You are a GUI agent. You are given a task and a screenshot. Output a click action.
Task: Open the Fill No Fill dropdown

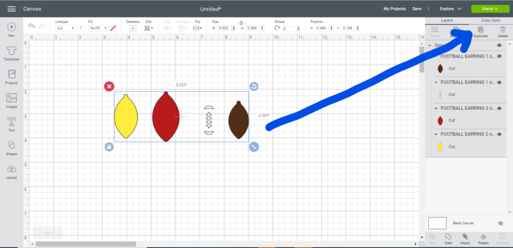click(98, 29)
